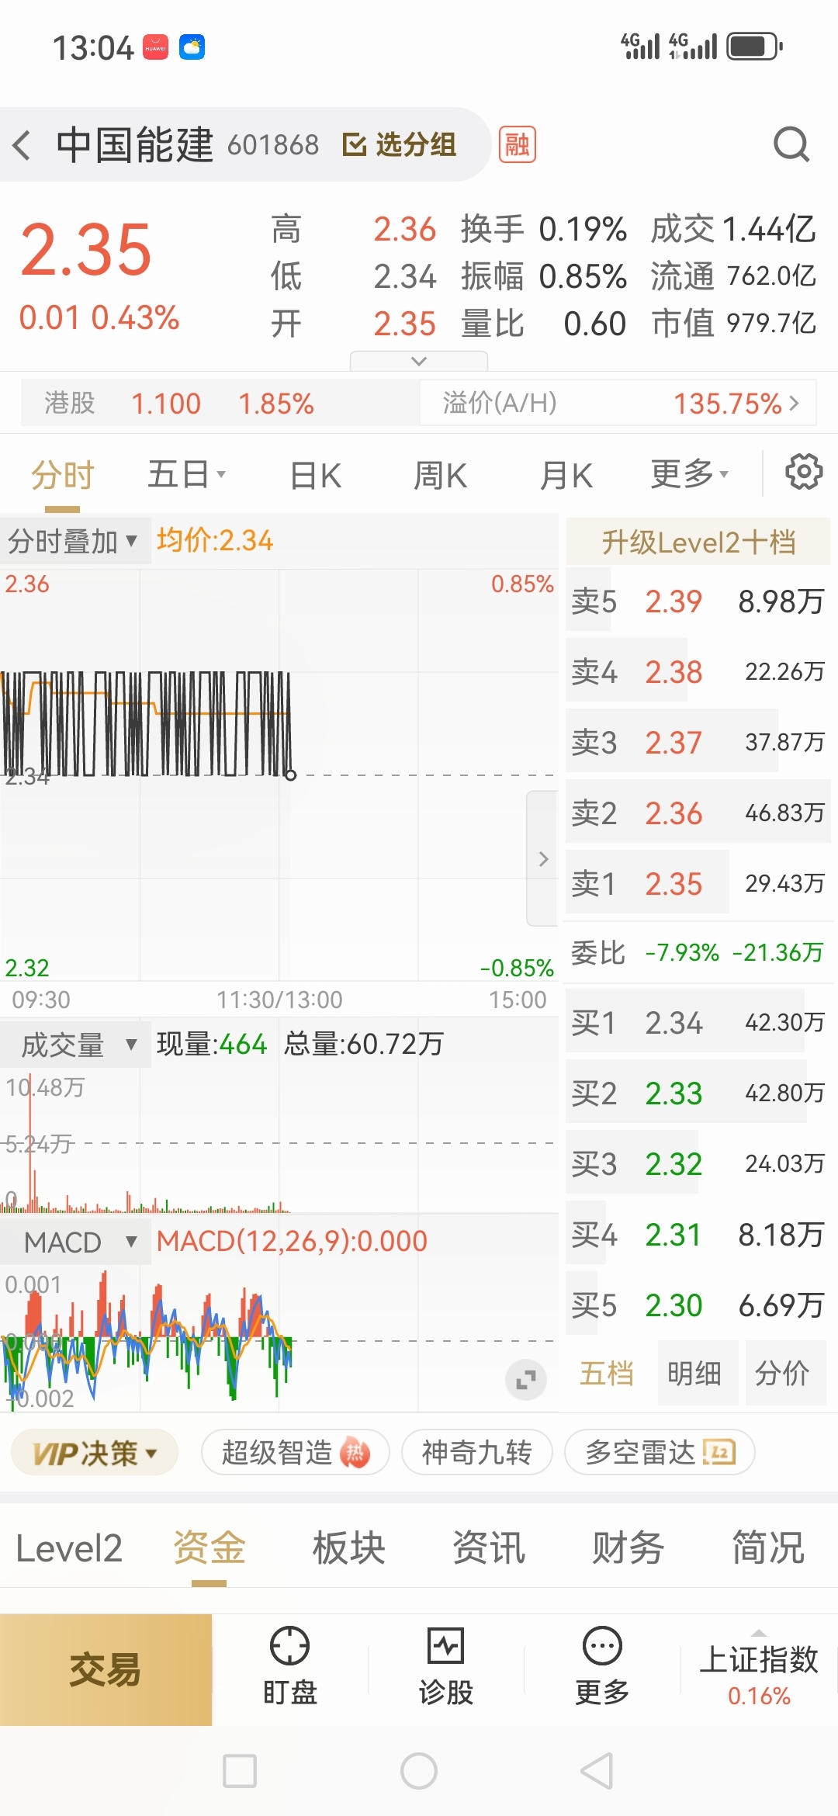
Task: Tap the Android recent apps square
Action: pyautogui.click(x=240, y=1771)
